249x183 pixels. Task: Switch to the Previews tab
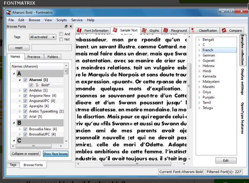34,57
